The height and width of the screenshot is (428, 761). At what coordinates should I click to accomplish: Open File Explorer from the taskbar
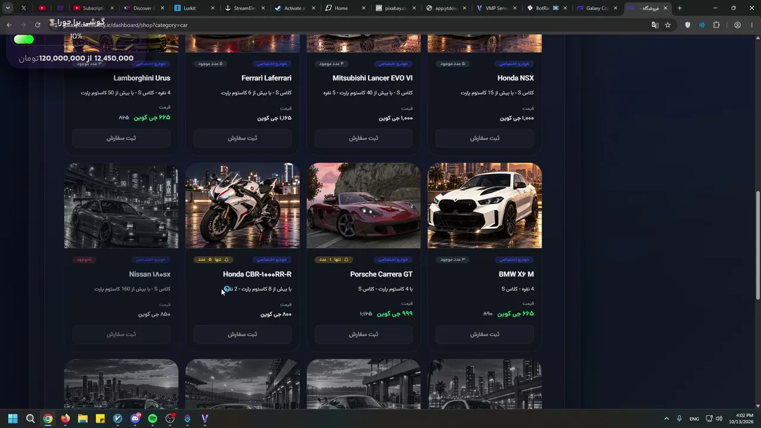[83, 418]
